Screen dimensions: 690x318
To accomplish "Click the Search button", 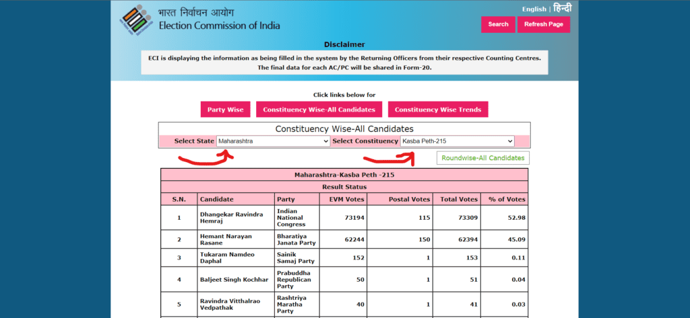I will tap(498, 24).
